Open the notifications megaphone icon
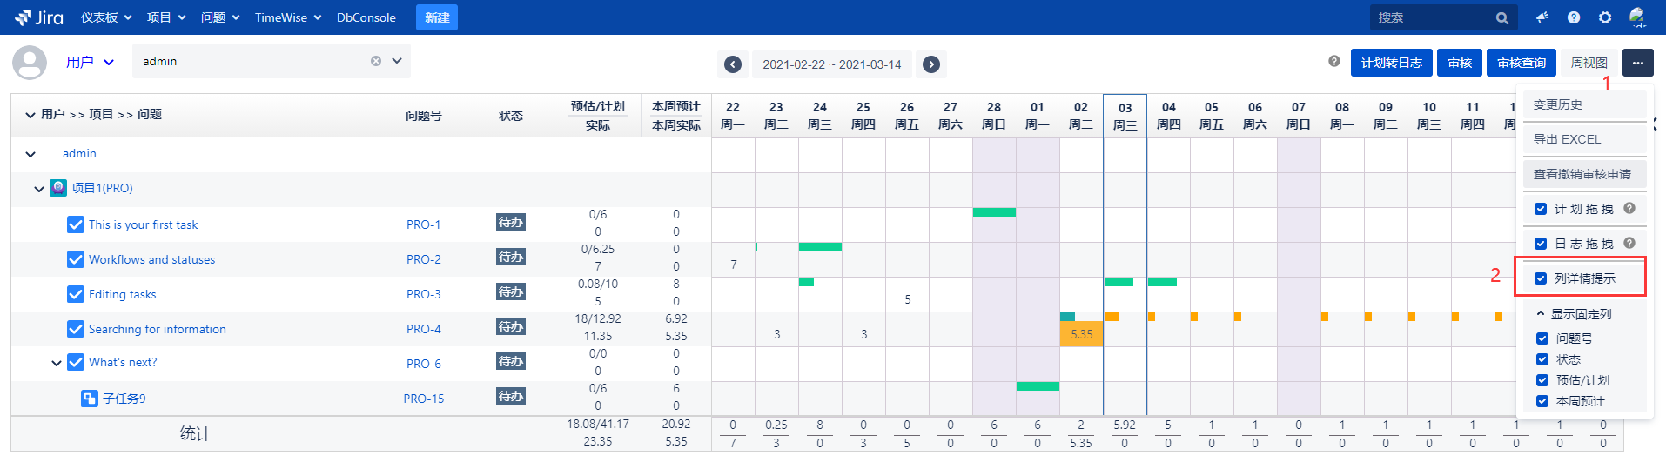This screenshot has height=469, width=1666. [1542, 17]
